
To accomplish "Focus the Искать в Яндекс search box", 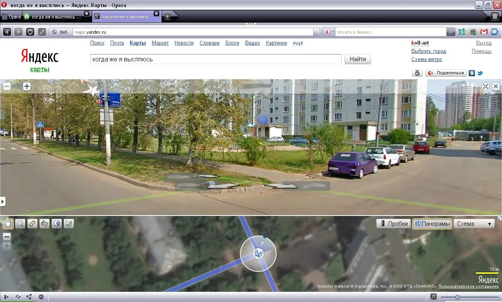I will (x=391, y=32).
